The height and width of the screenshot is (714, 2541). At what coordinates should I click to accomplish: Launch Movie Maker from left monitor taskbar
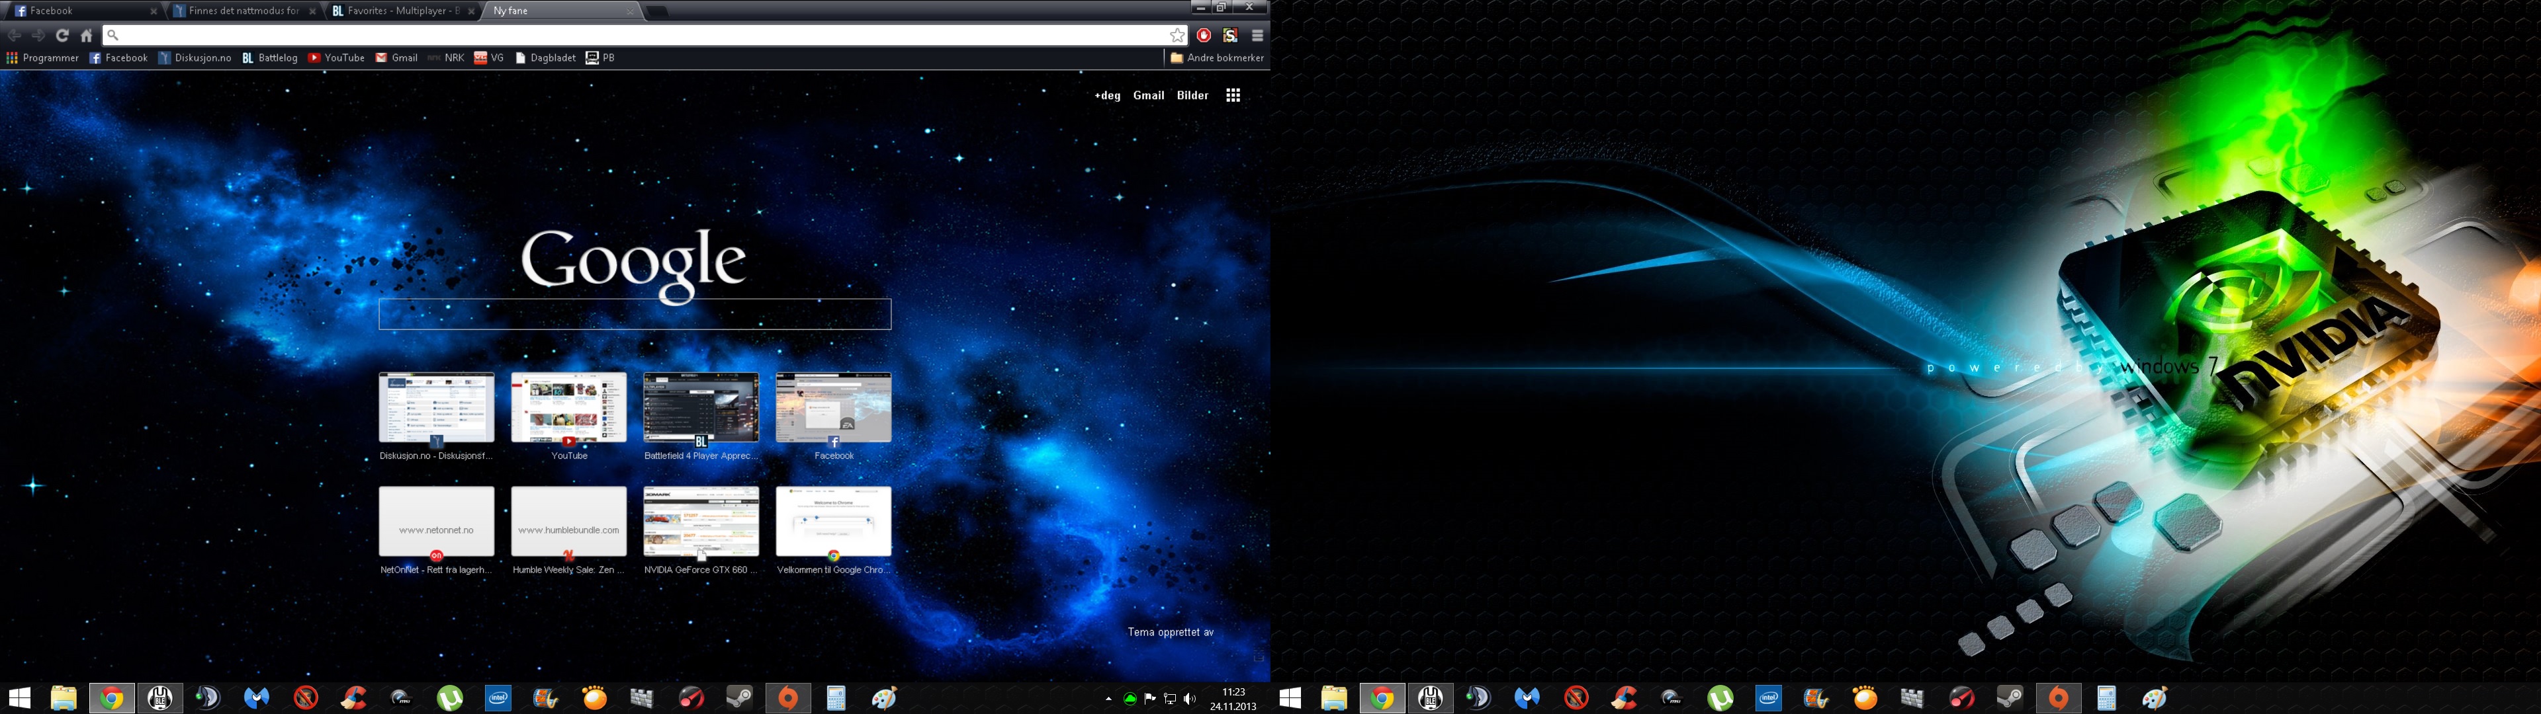point(547,698)
